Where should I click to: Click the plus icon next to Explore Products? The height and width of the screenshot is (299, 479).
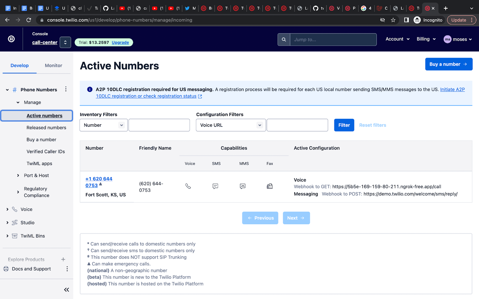pos(63,260)
